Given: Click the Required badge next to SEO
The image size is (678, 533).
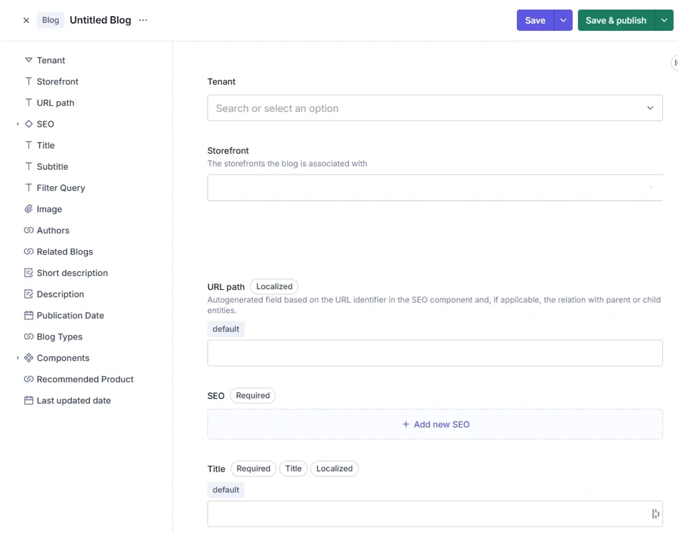Looking at the screenshot, I should 253,395.
